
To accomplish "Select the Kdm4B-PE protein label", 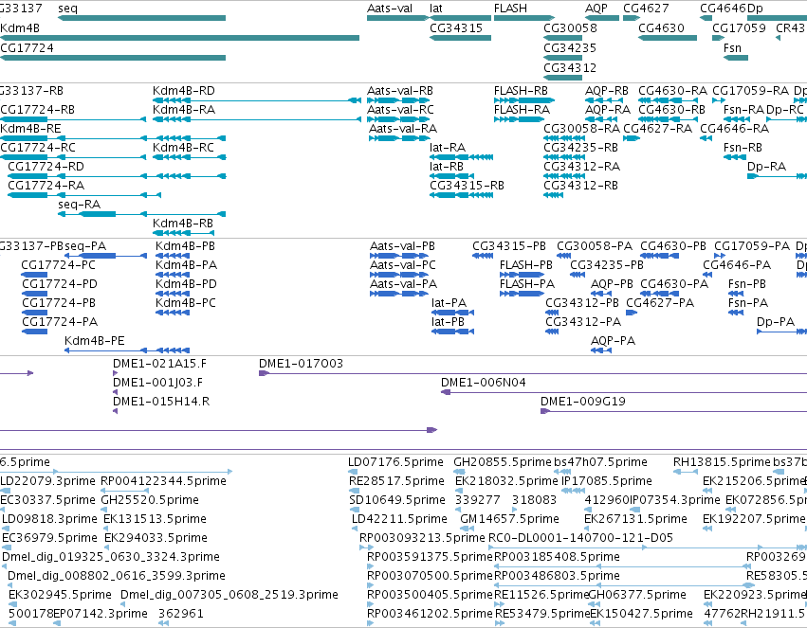I will [95, 341].
